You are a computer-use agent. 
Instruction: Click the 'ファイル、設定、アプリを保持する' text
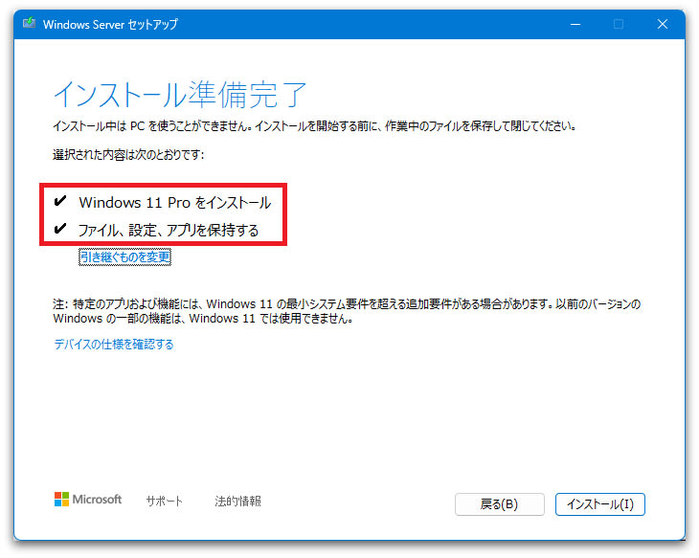coord(169,230)
